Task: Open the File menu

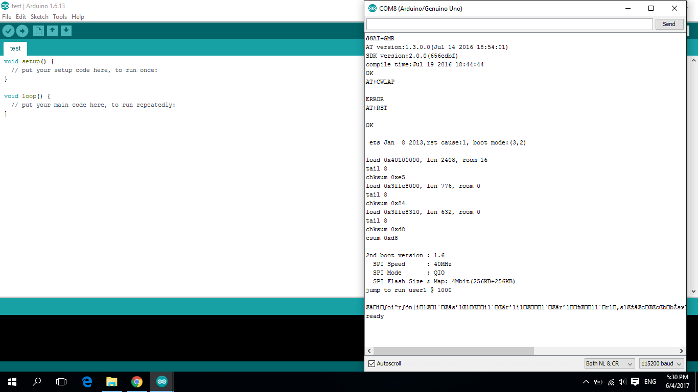Action: tap(7, 17)
